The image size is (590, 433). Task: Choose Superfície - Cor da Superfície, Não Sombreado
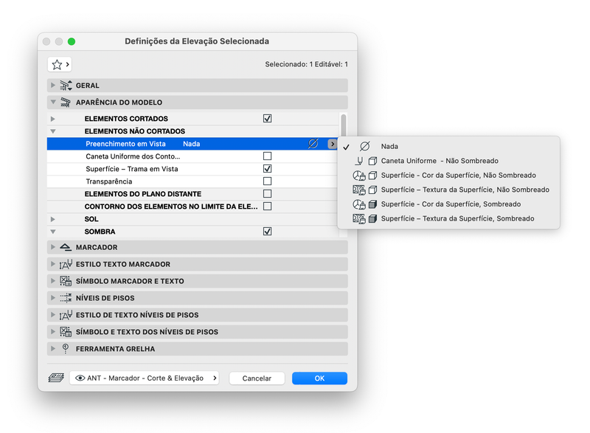click(x=448, y=176)
